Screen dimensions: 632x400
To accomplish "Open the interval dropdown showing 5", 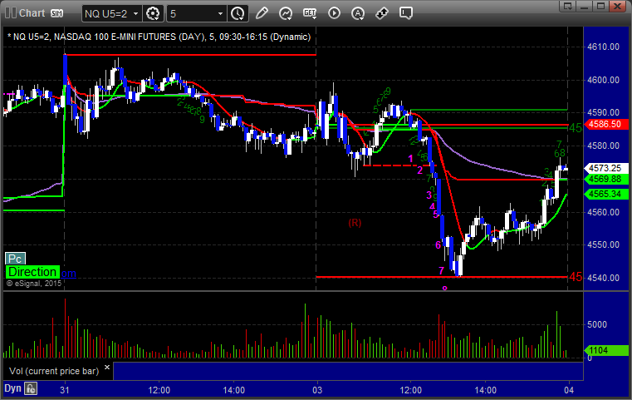I will [x=196, y=14].
